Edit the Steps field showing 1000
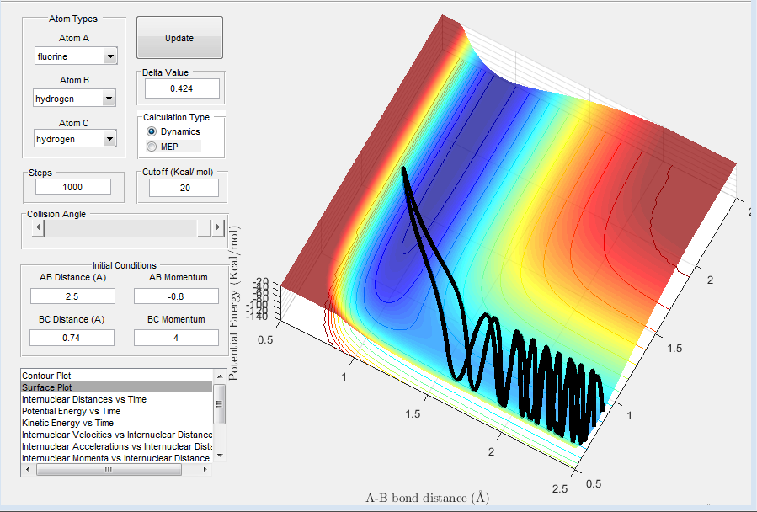 [x=72, y=187]
